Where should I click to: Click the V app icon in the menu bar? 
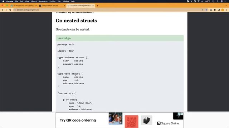pyautogui.click(x=191, y=1)
